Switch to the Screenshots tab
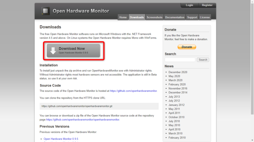This screenshot has width=254, height=142. click(155, 17)
